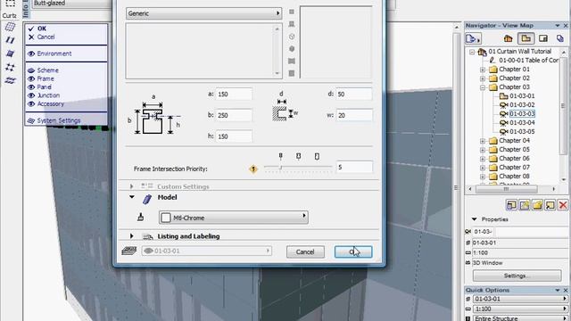Click the New Folder icon in Navigator
Image resolution: width=571 pixels, height=321 pixels.
pyautogui.click(x=537, y=205)
